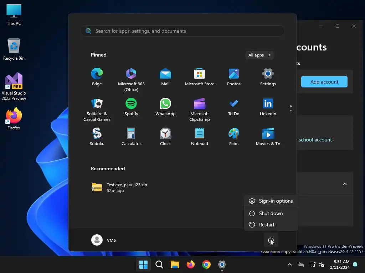Click the power button in Start menu
365x273 pixels.
click(x=271, y=240)
